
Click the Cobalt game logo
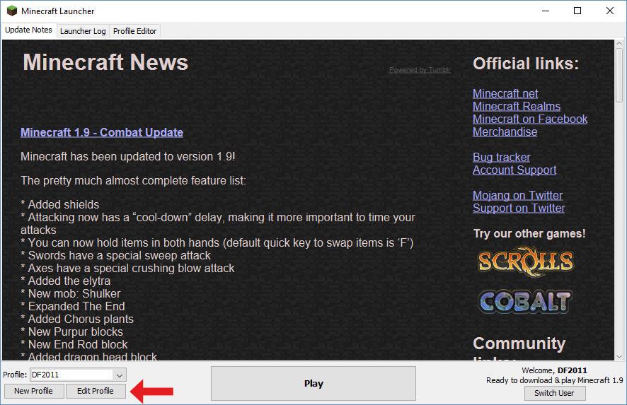pyautogui.click(x=524, y=301)
